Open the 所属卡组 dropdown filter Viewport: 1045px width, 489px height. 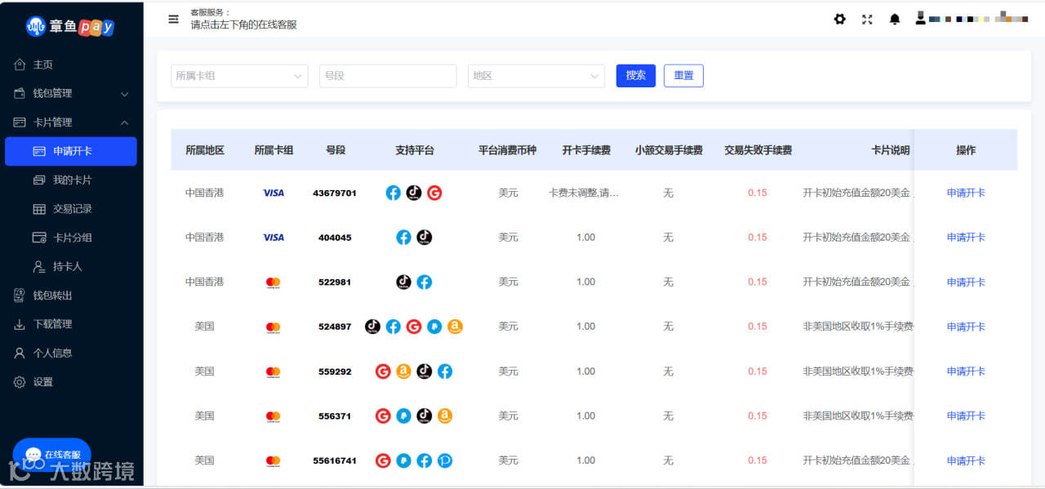click(x=239, y=76)
